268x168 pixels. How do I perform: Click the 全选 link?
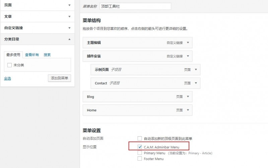(x=7, y=78)
